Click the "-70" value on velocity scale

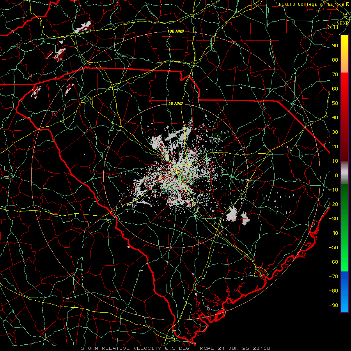click(x=333, y=277)
